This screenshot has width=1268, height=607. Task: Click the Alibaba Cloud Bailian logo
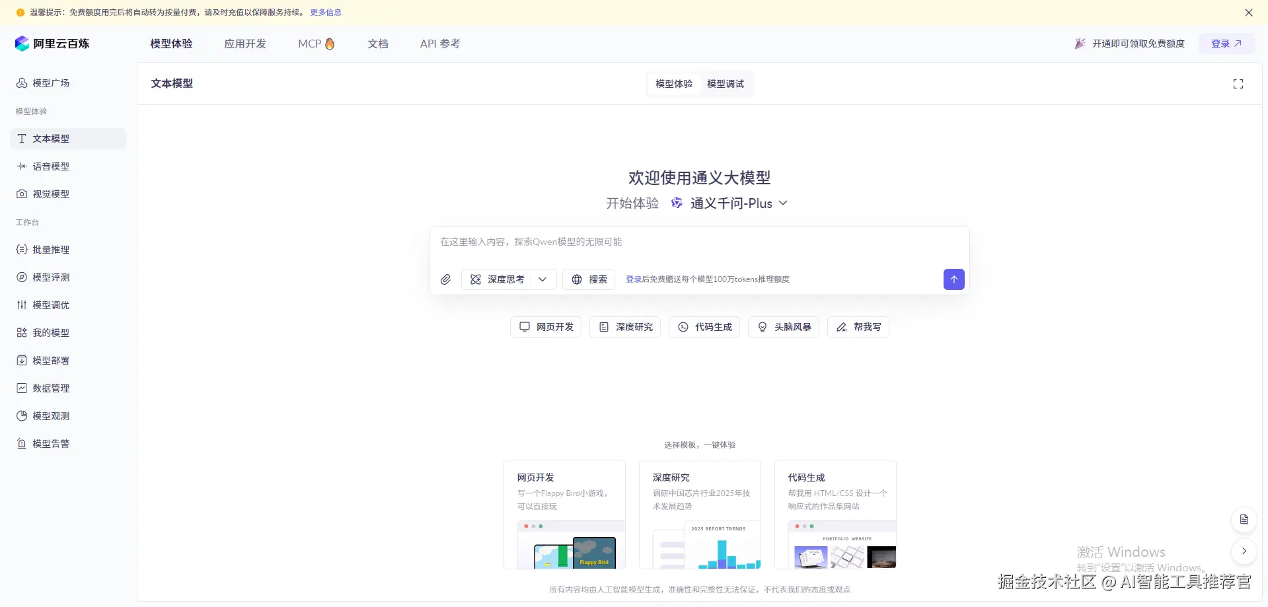52,44
